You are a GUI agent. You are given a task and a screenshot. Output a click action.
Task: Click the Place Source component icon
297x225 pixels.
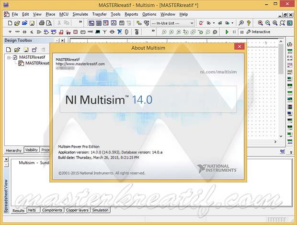[x=10, y=32]
